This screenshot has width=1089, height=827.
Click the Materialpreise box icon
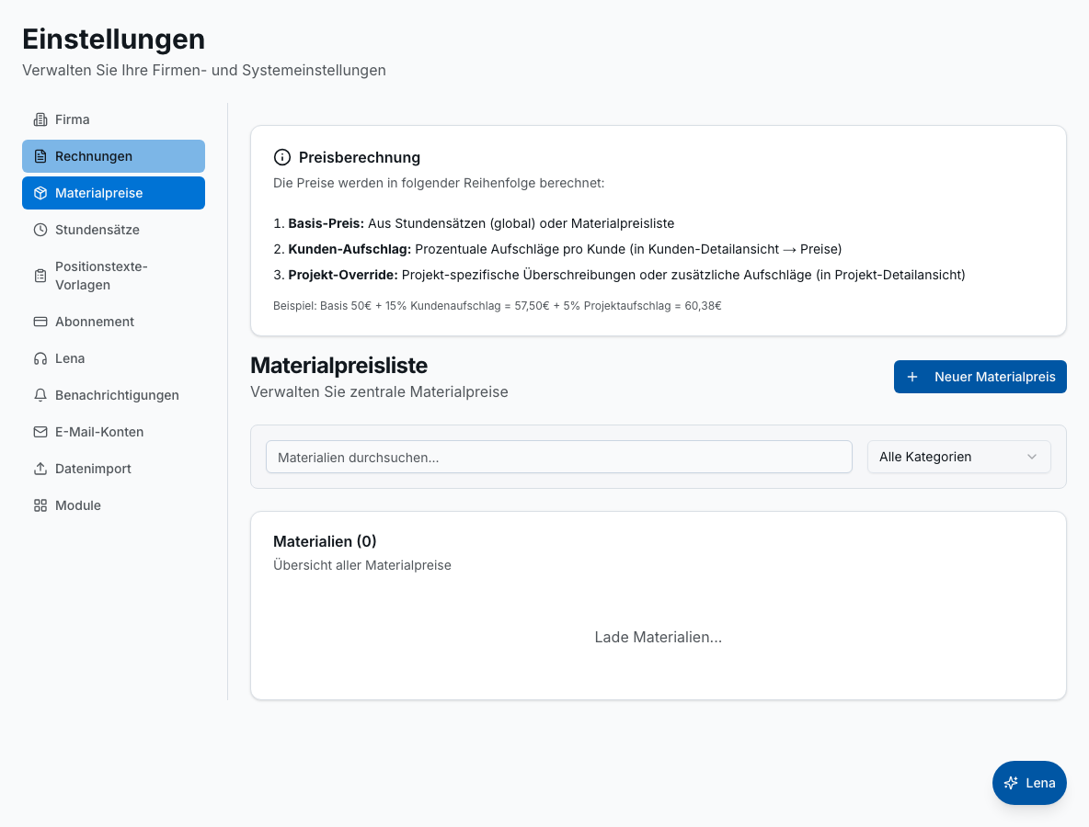(40, 193)
